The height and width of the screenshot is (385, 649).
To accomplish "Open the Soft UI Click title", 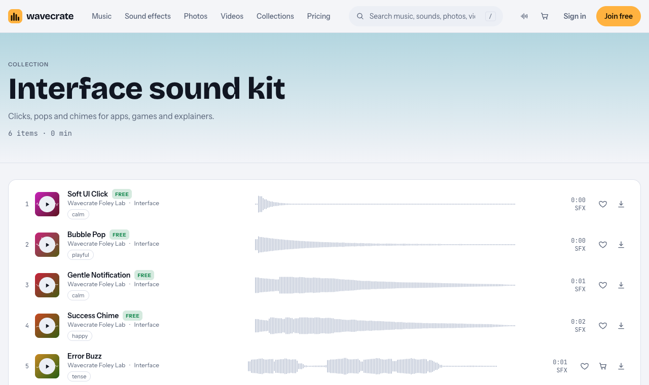I will [88, 194].
